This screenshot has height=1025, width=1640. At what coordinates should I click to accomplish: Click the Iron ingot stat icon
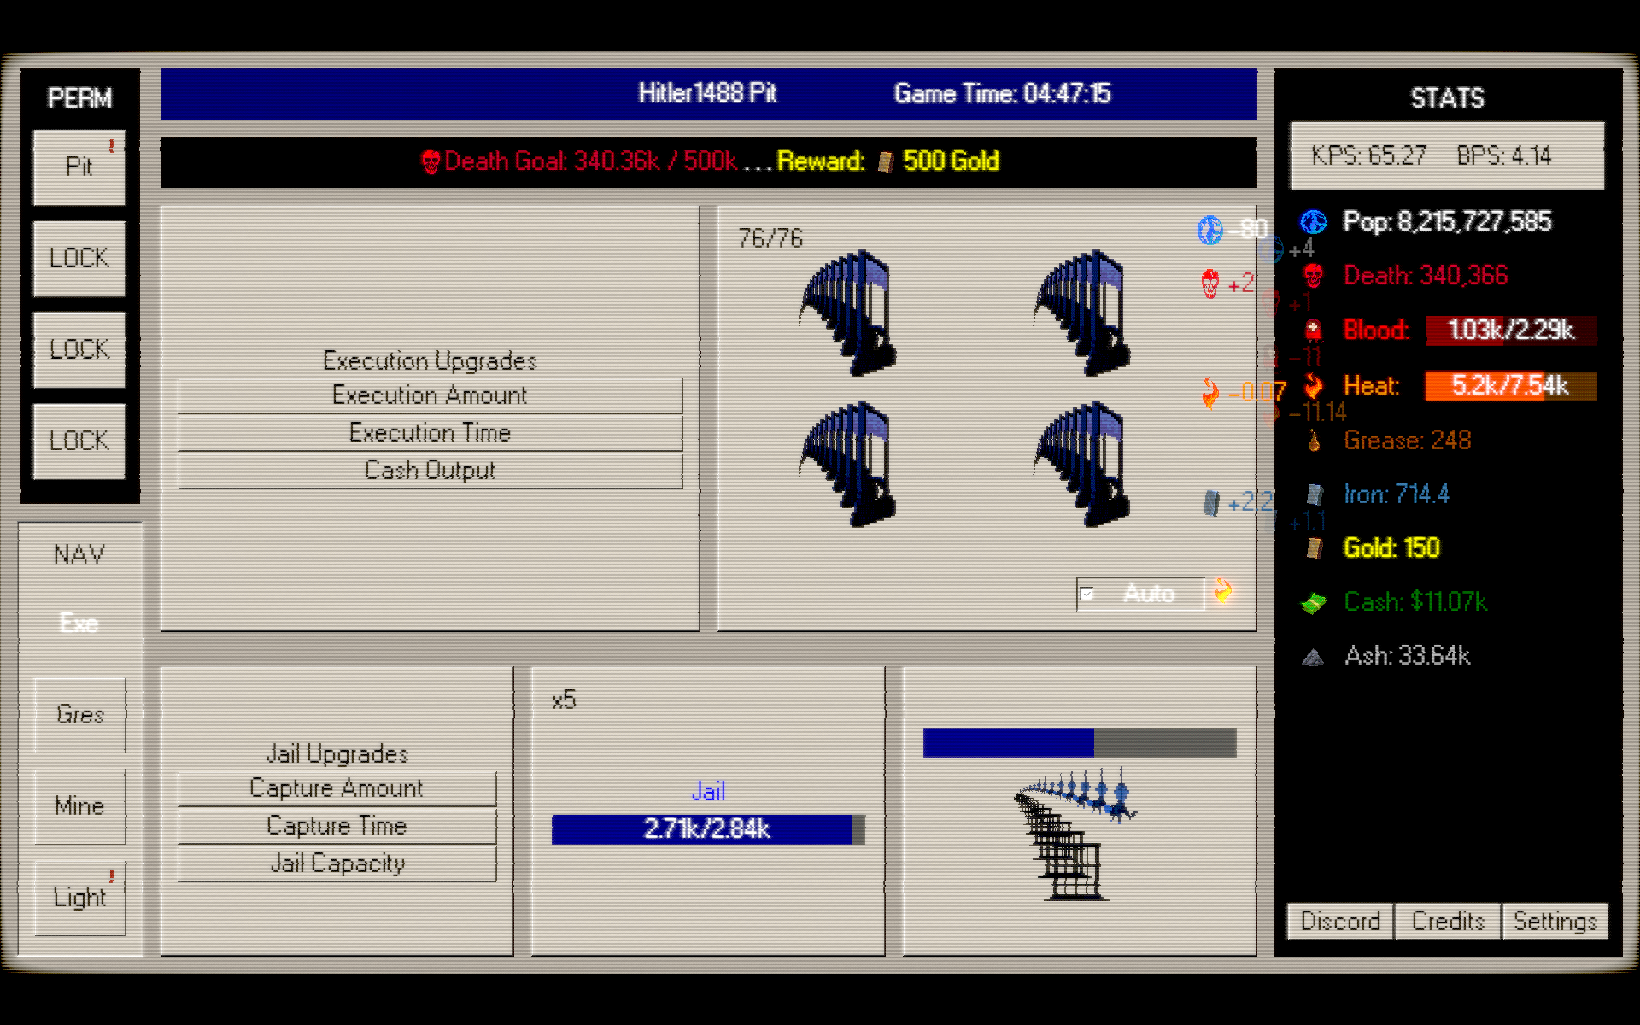tap(1315, 495)
